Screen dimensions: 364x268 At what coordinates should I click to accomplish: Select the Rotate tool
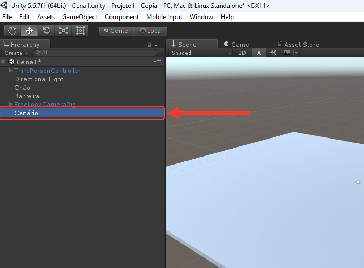pos(46,31)
